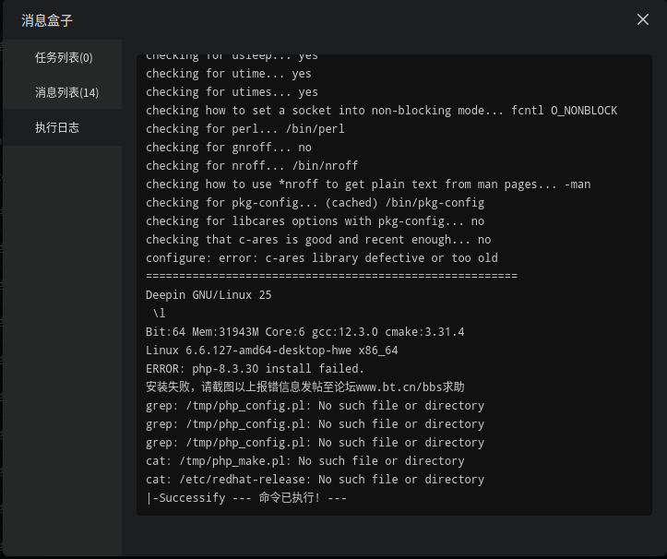Click the 'checking for perl... /bin/perl' line
Viewport: 667px width, 559px height.
coord(245,129)
